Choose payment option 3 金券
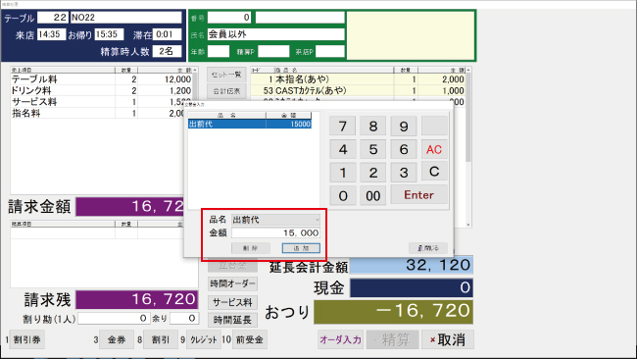Viewport: 637px width, 359px height. (x=117, y=339)
